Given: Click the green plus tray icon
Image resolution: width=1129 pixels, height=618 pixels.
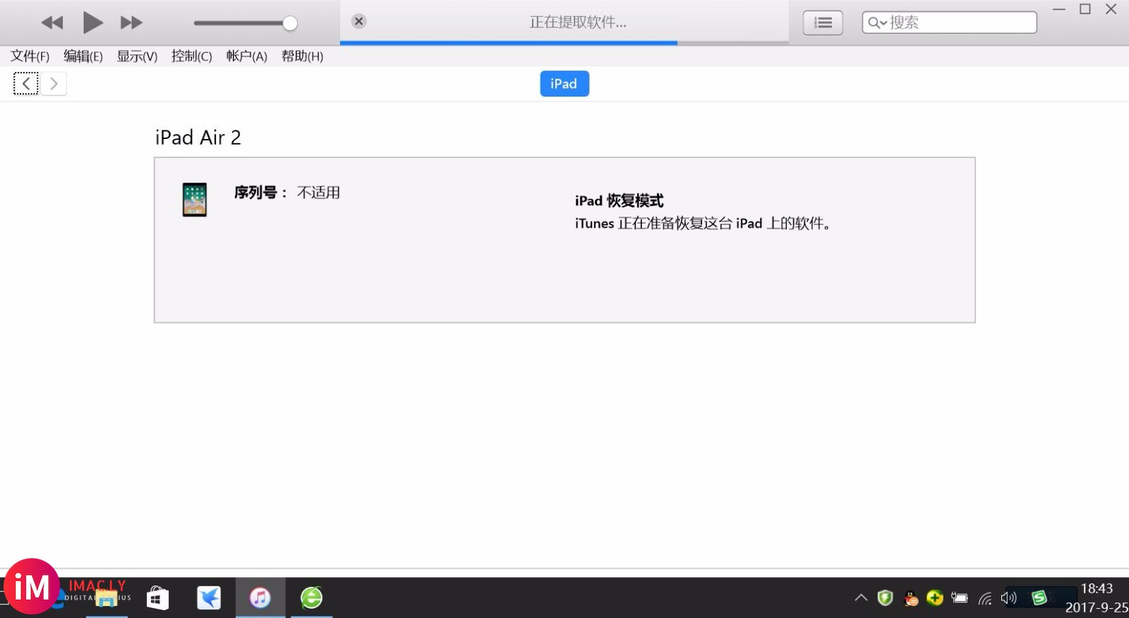Looking at the screenshot, I should pyautogui.click(x=935, y=598).
